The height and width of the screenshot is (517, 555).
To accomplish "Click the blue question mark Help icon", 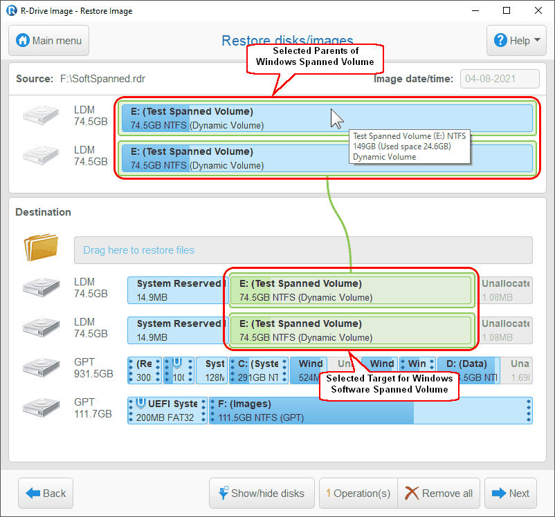I will click(500, 40).
